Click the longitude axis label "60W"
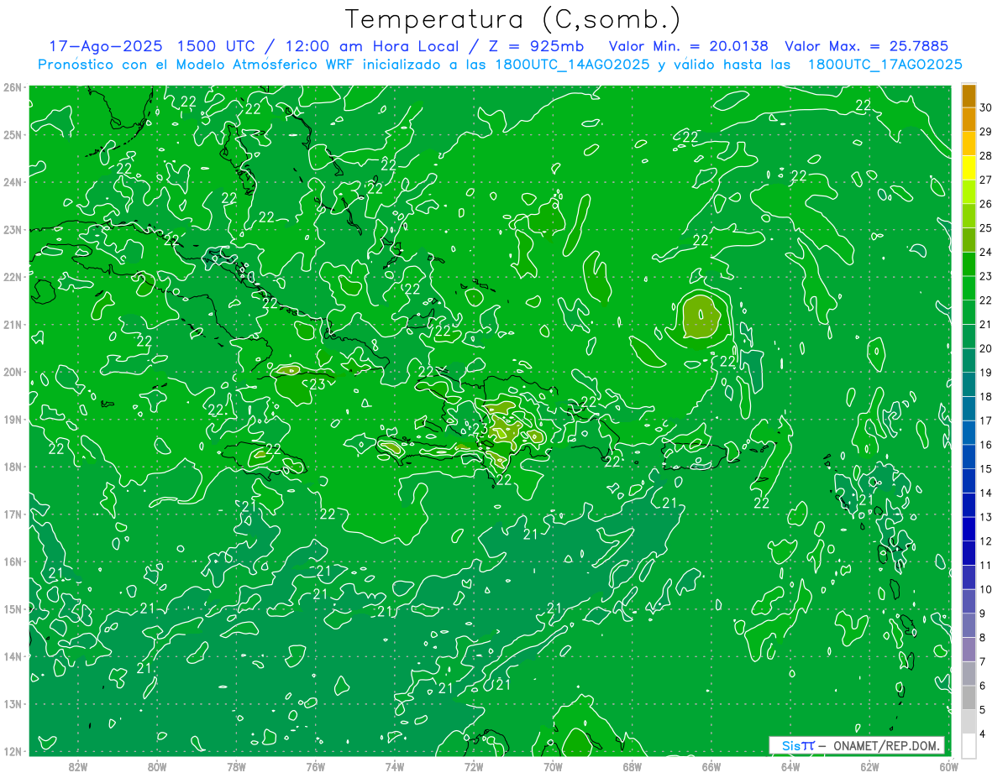Image resolution: width=1008 pixels, height=778 pixels. [x=948, y=766]
